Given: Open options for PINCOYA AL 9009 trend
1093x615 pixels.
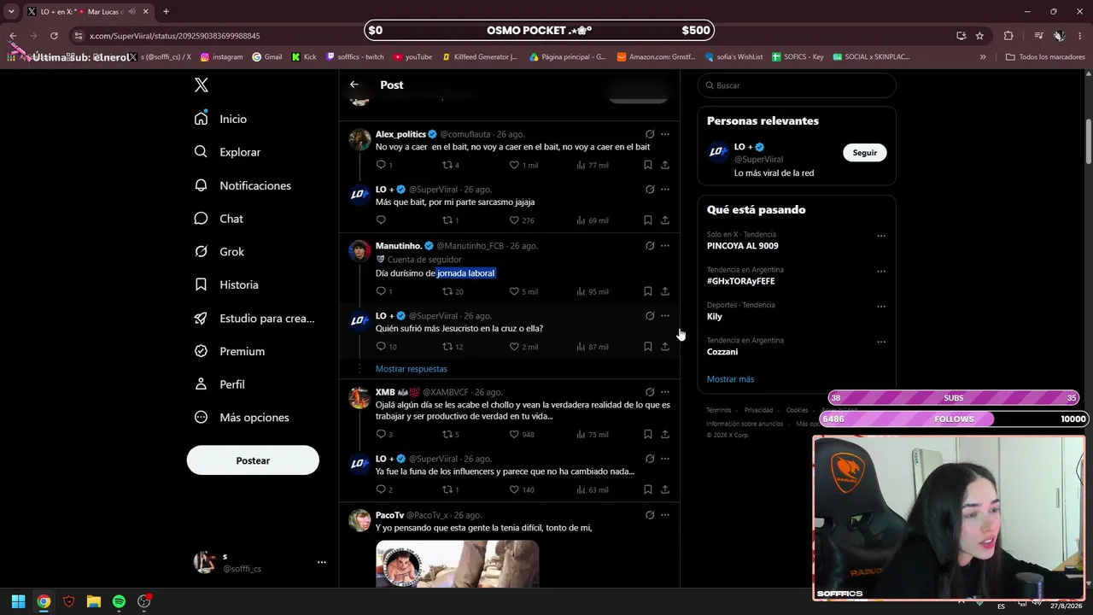Looking at the screenshot, I should click(881, 236).
